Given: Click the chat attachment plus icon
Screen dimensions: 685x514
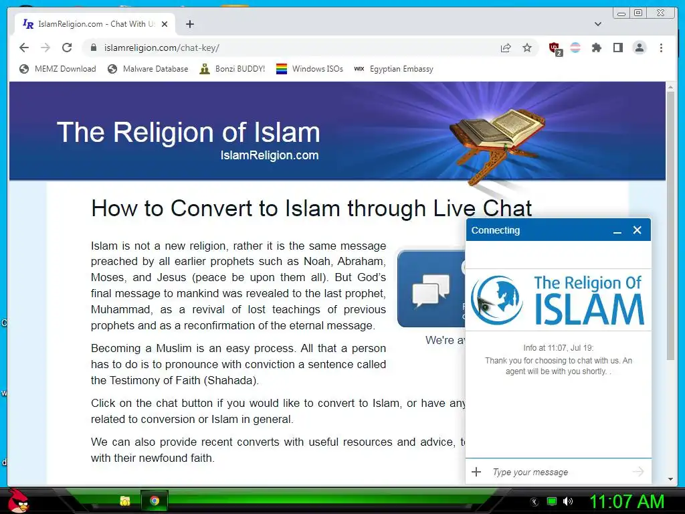Looking at the screenshot, I should [x=476, y=472].
